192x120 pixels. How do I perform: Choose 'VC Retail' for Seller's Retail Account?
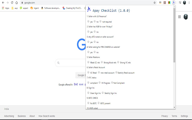pos(88,72)
